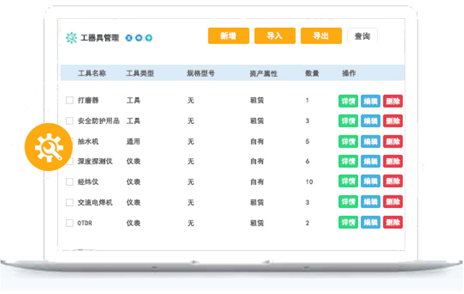Click the orange 新增 button
This screenshot has height=294, width=464.
(228, 36)
